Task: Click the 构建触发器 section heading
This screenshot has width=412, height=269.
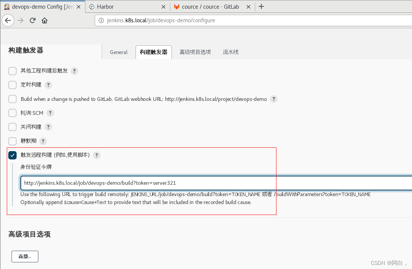Action: point(26,50)
